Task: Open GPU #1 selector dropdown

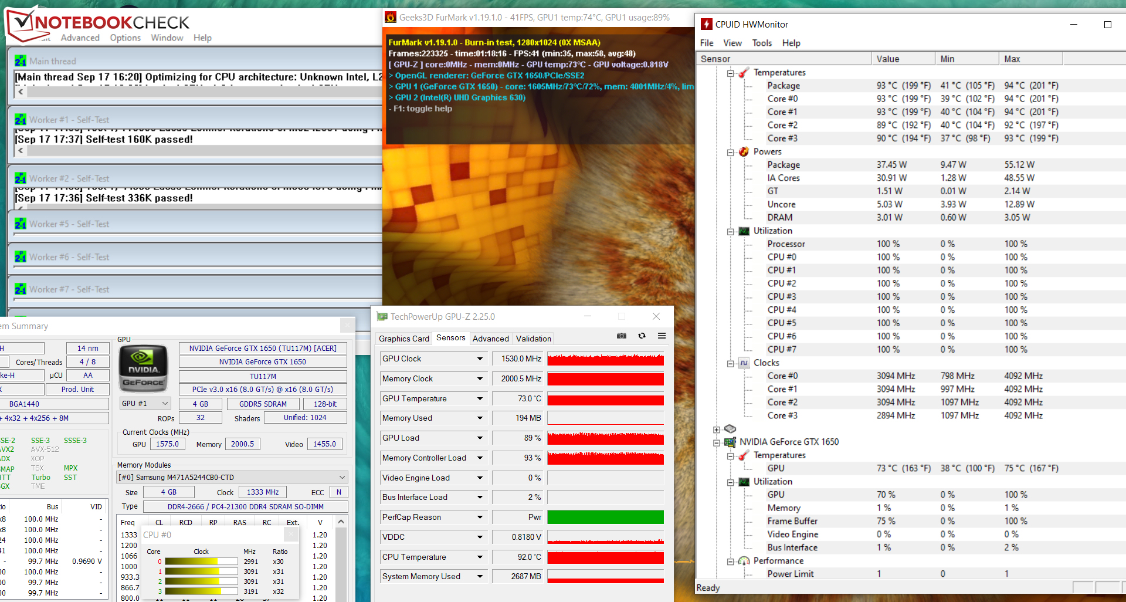Action: [145, 404]
